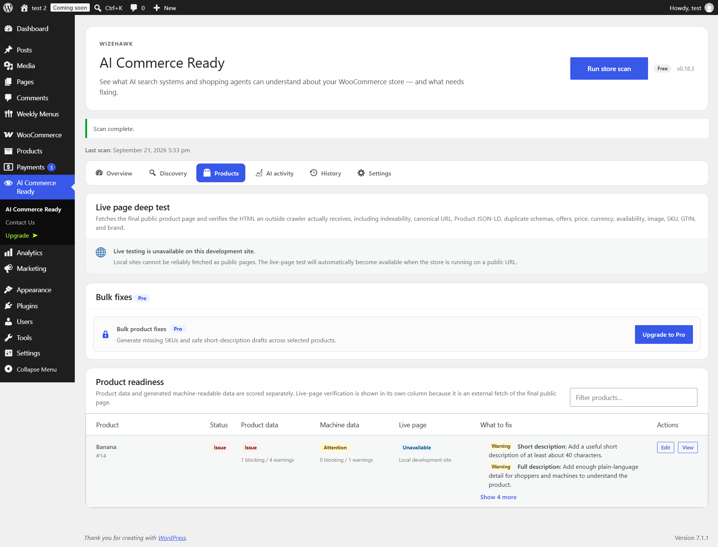Viewport: 718px width, 547px height.
Task: Click the Pages icon in sidebar
Action: (8, 82)
